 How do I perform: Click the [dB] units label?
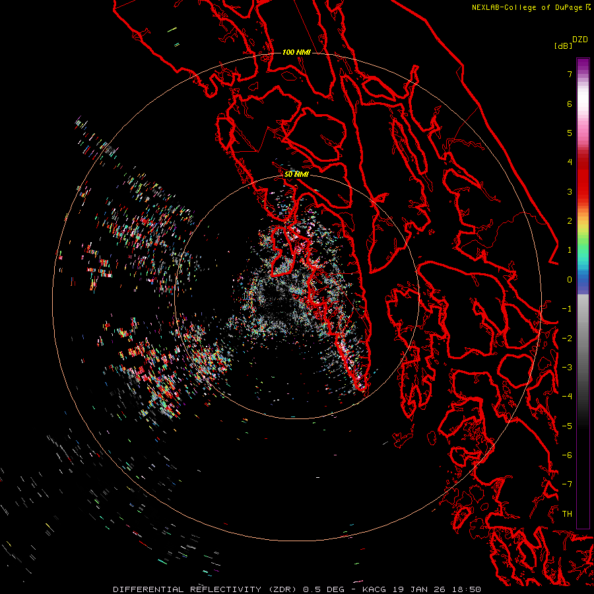[563, 46]
